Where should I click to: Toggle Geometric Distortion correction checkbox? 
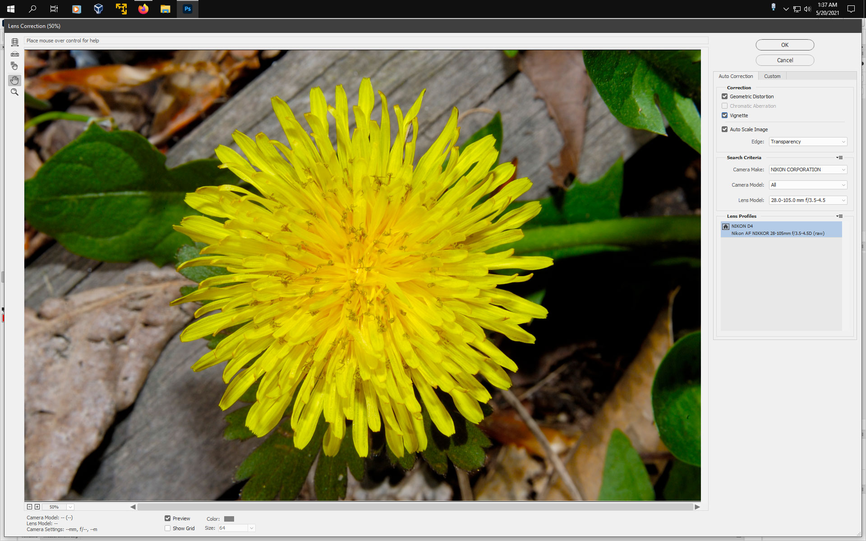pos(724,96)
